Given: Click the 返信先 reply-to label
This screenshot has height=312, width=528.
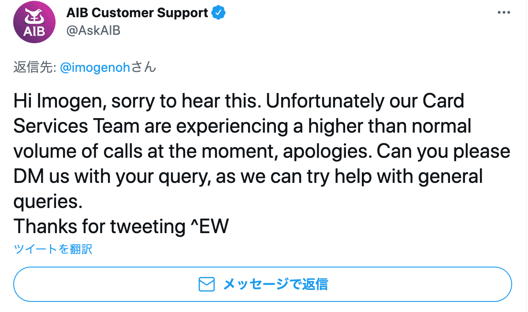Looking at the screenshot, I should click(33, 68).
